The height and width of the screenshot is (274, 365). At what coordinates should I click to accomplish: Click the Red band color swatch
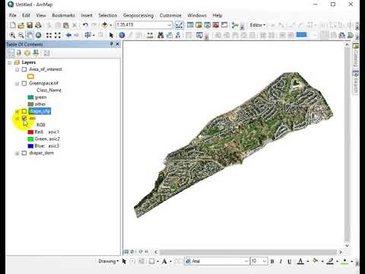pos(30,132)
